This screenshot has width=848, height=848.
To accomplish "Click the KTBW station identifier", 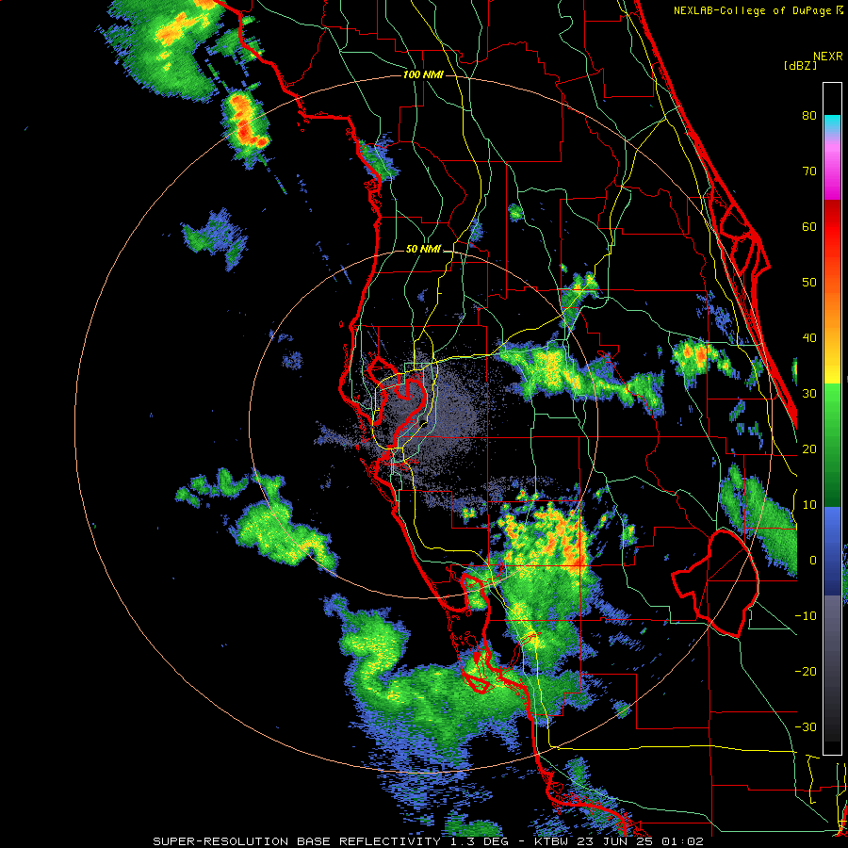I will click(554, 841).
